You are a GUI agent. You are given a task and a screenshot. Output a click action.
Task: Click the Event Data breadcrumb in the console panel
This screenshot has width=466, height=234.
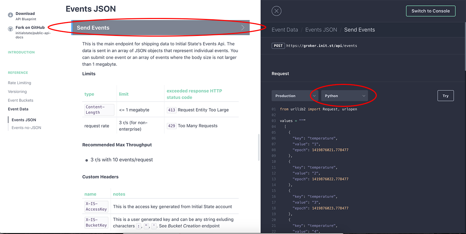pyautogui.click(x=285, y=30)
